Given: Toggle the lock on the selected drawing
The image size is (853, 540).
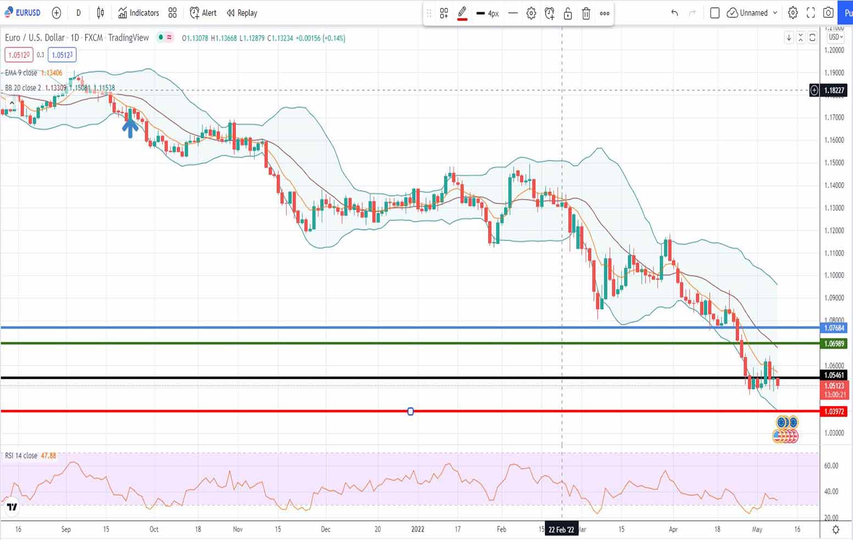Looking at the screenshot, I should [568, 13].
